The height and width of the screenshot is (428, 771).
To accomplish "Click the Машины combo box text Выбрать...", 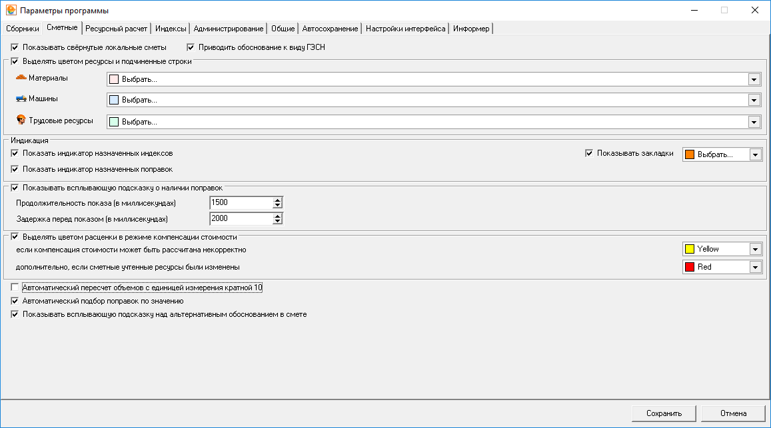I will point(140,100).
